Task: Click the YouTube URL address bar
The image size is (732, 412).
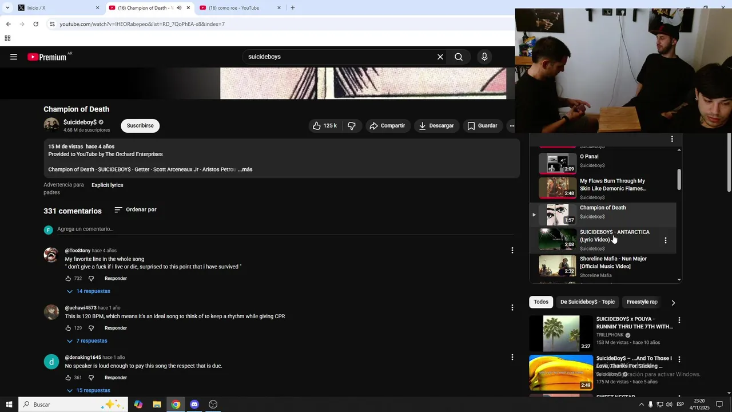Action: pyautogui.click(x=280, y=24)
